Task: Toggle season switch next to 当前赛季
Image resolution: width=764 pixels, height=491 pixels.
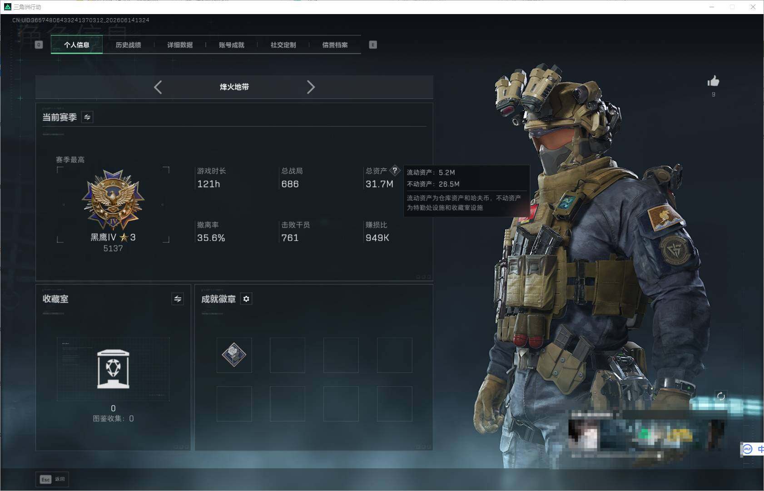Action: [87, 117]
